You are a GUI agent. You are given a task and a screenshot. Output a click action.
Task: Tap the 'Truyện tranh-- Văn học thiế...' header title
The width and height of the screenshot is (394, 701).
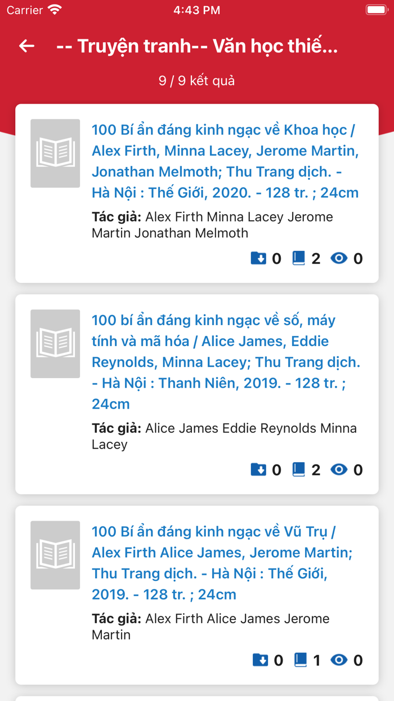[x=197, y=46]
